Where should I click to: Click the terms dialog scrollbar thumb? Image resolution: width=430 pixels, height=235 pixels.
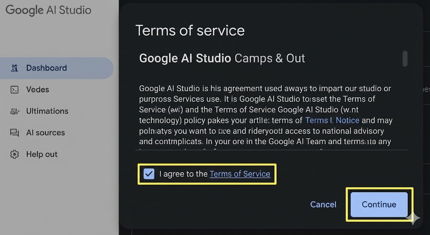(405, 58)
